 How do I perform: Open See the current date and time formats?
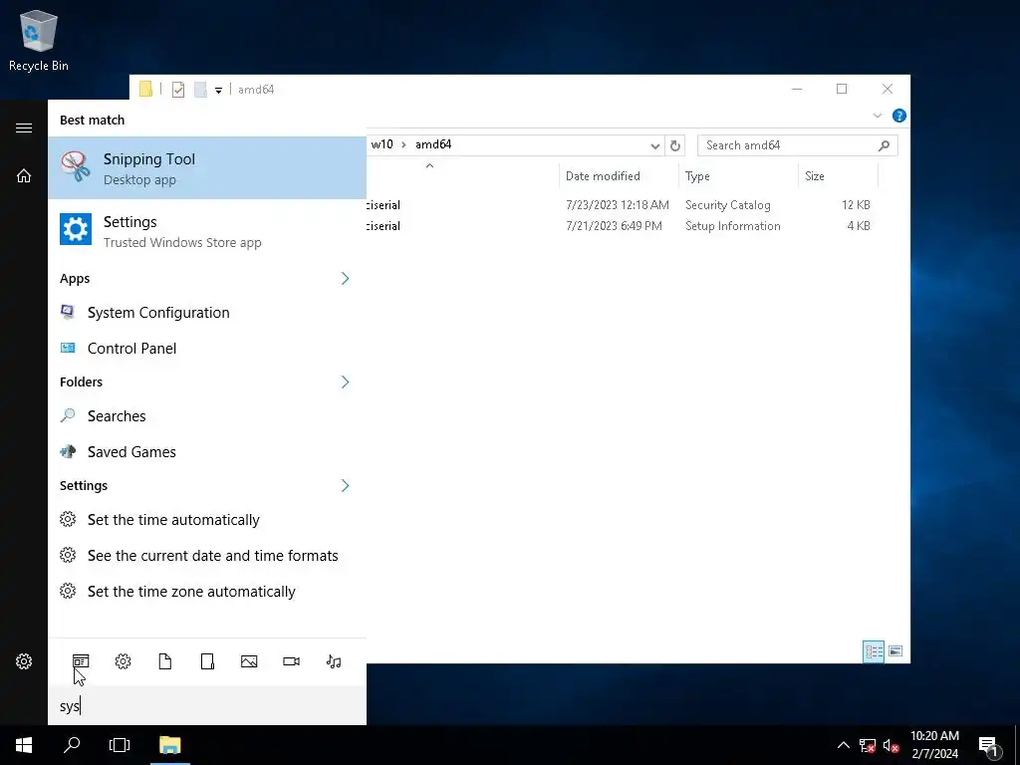point(207,556)
